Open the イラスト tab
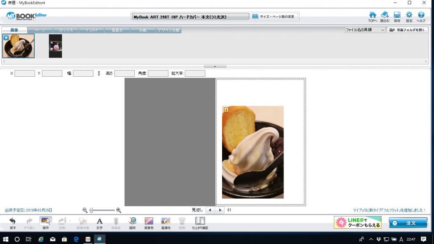 pos(92,30)
